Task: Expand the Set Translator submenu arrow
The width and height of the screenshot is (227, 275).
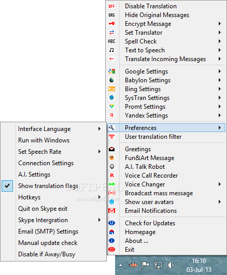Action: pyautogui.click(x=220, y=33)
